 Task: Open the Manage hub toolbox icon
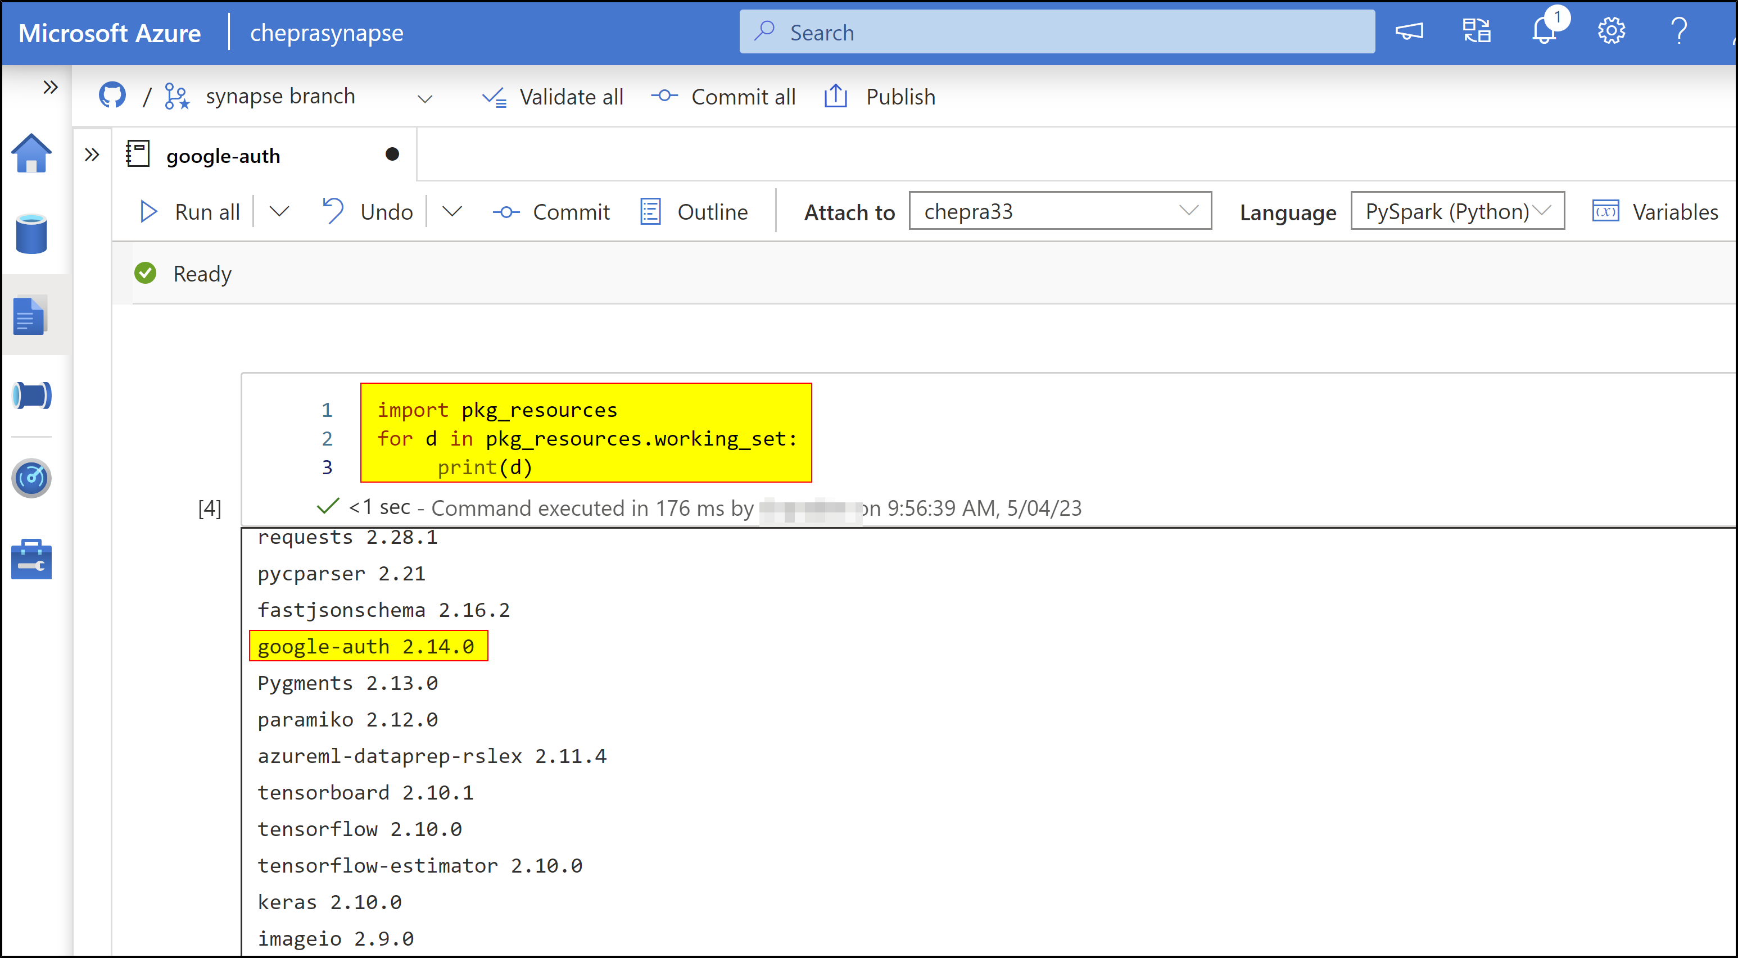31,559
